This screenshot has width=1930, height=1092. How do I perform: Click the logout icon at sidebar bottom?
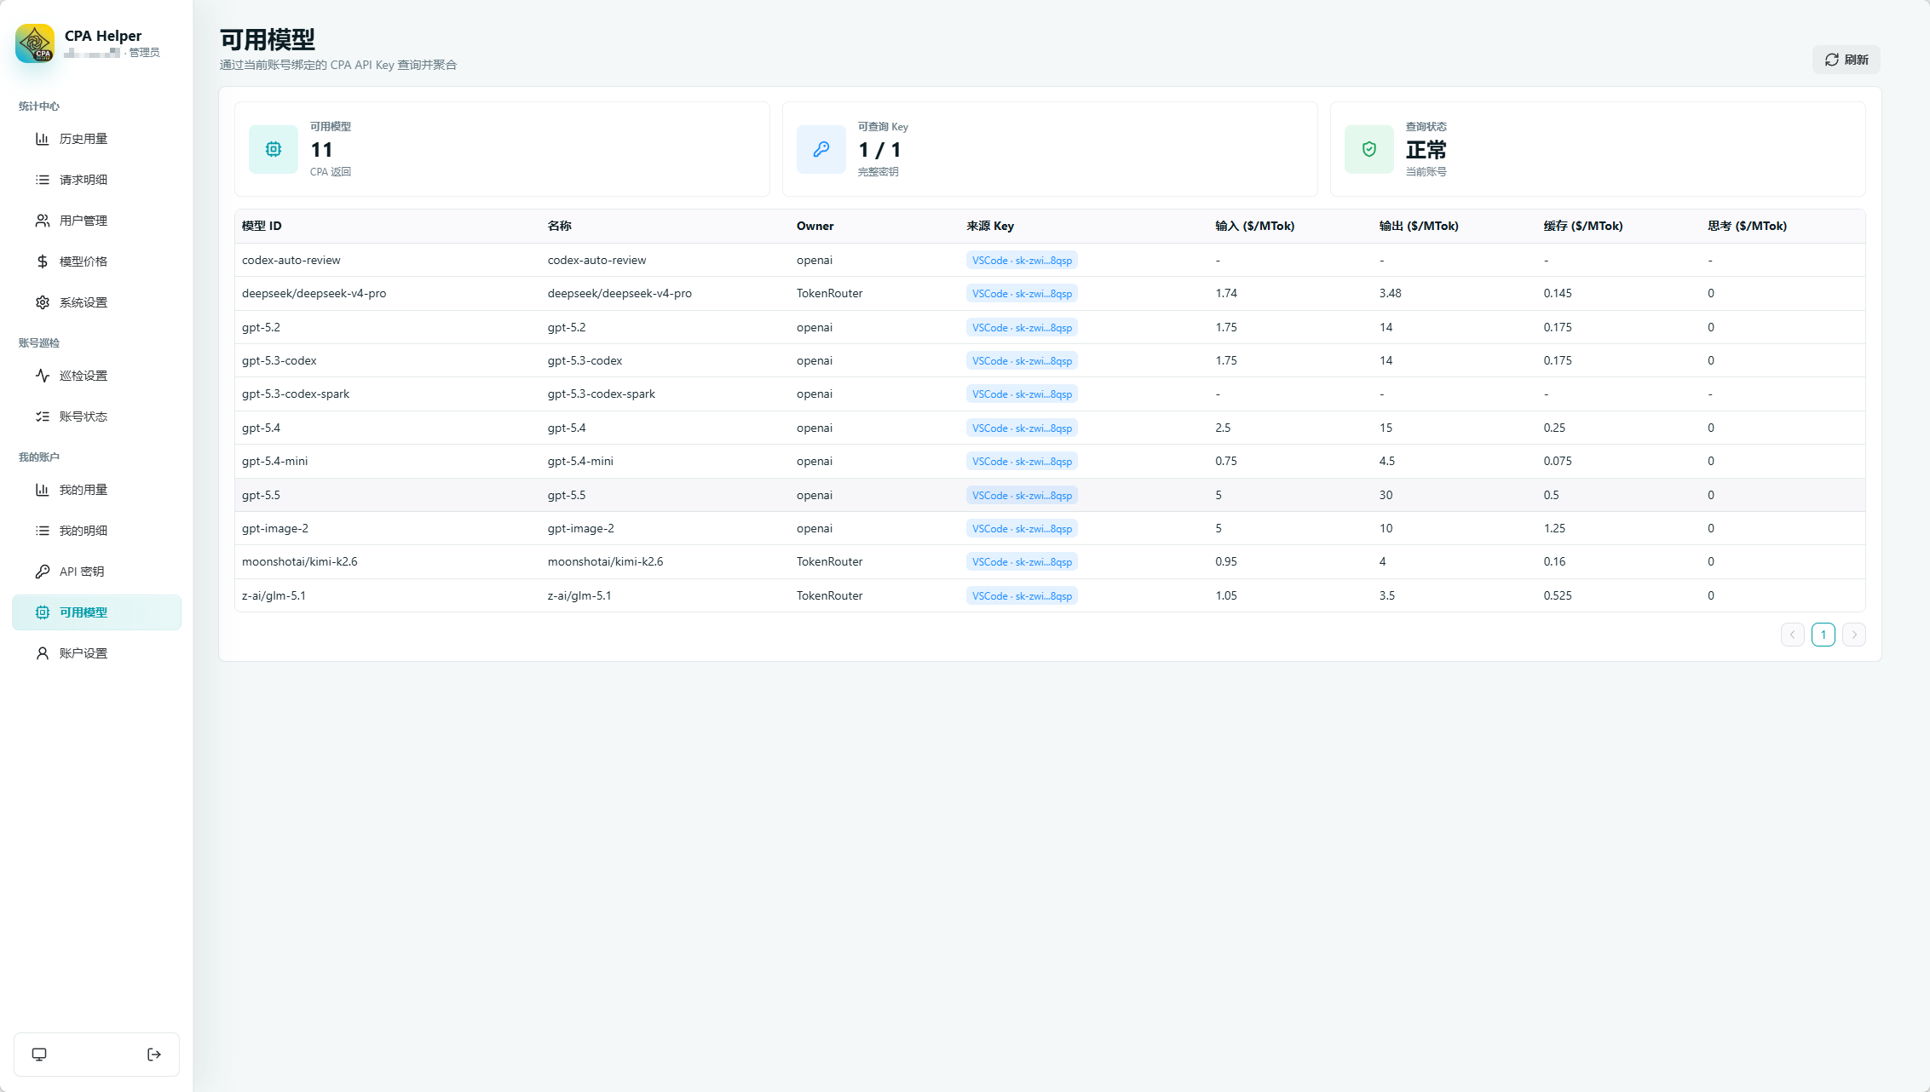154,1055
